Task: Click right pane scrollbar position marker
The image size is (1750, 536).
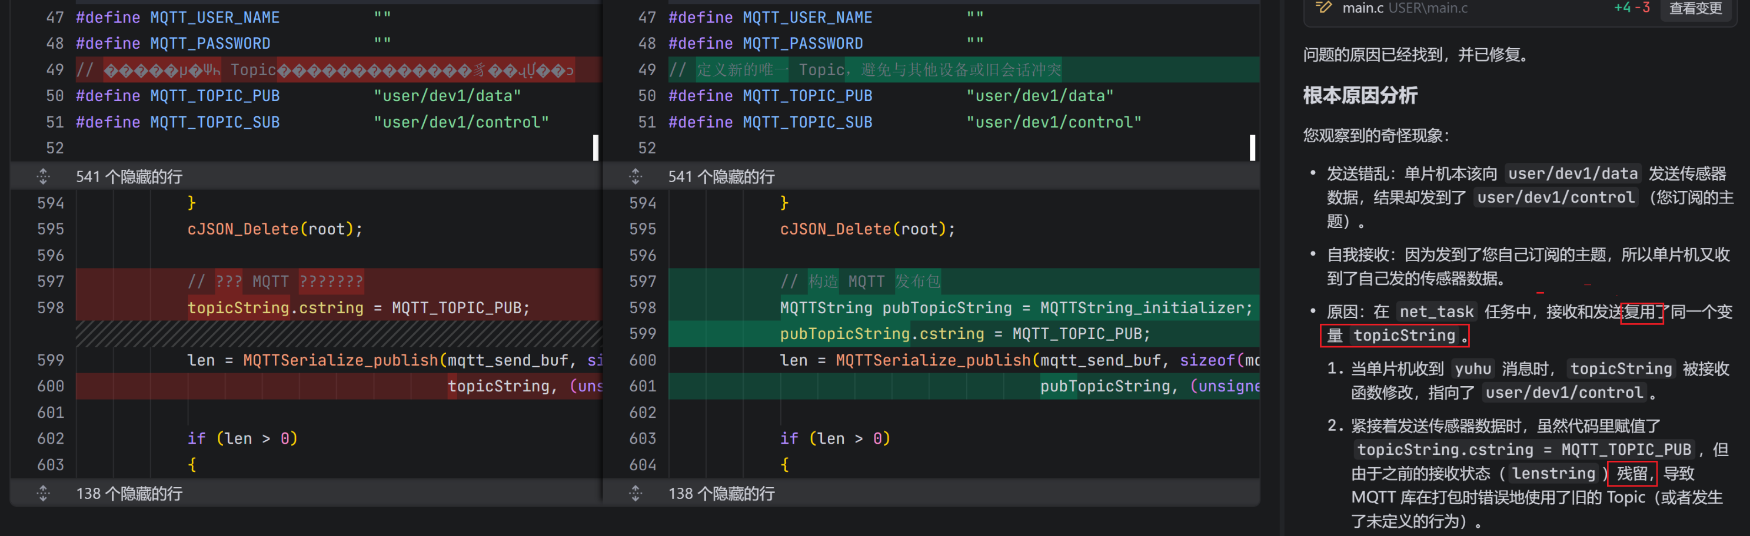Action: 1252,148
